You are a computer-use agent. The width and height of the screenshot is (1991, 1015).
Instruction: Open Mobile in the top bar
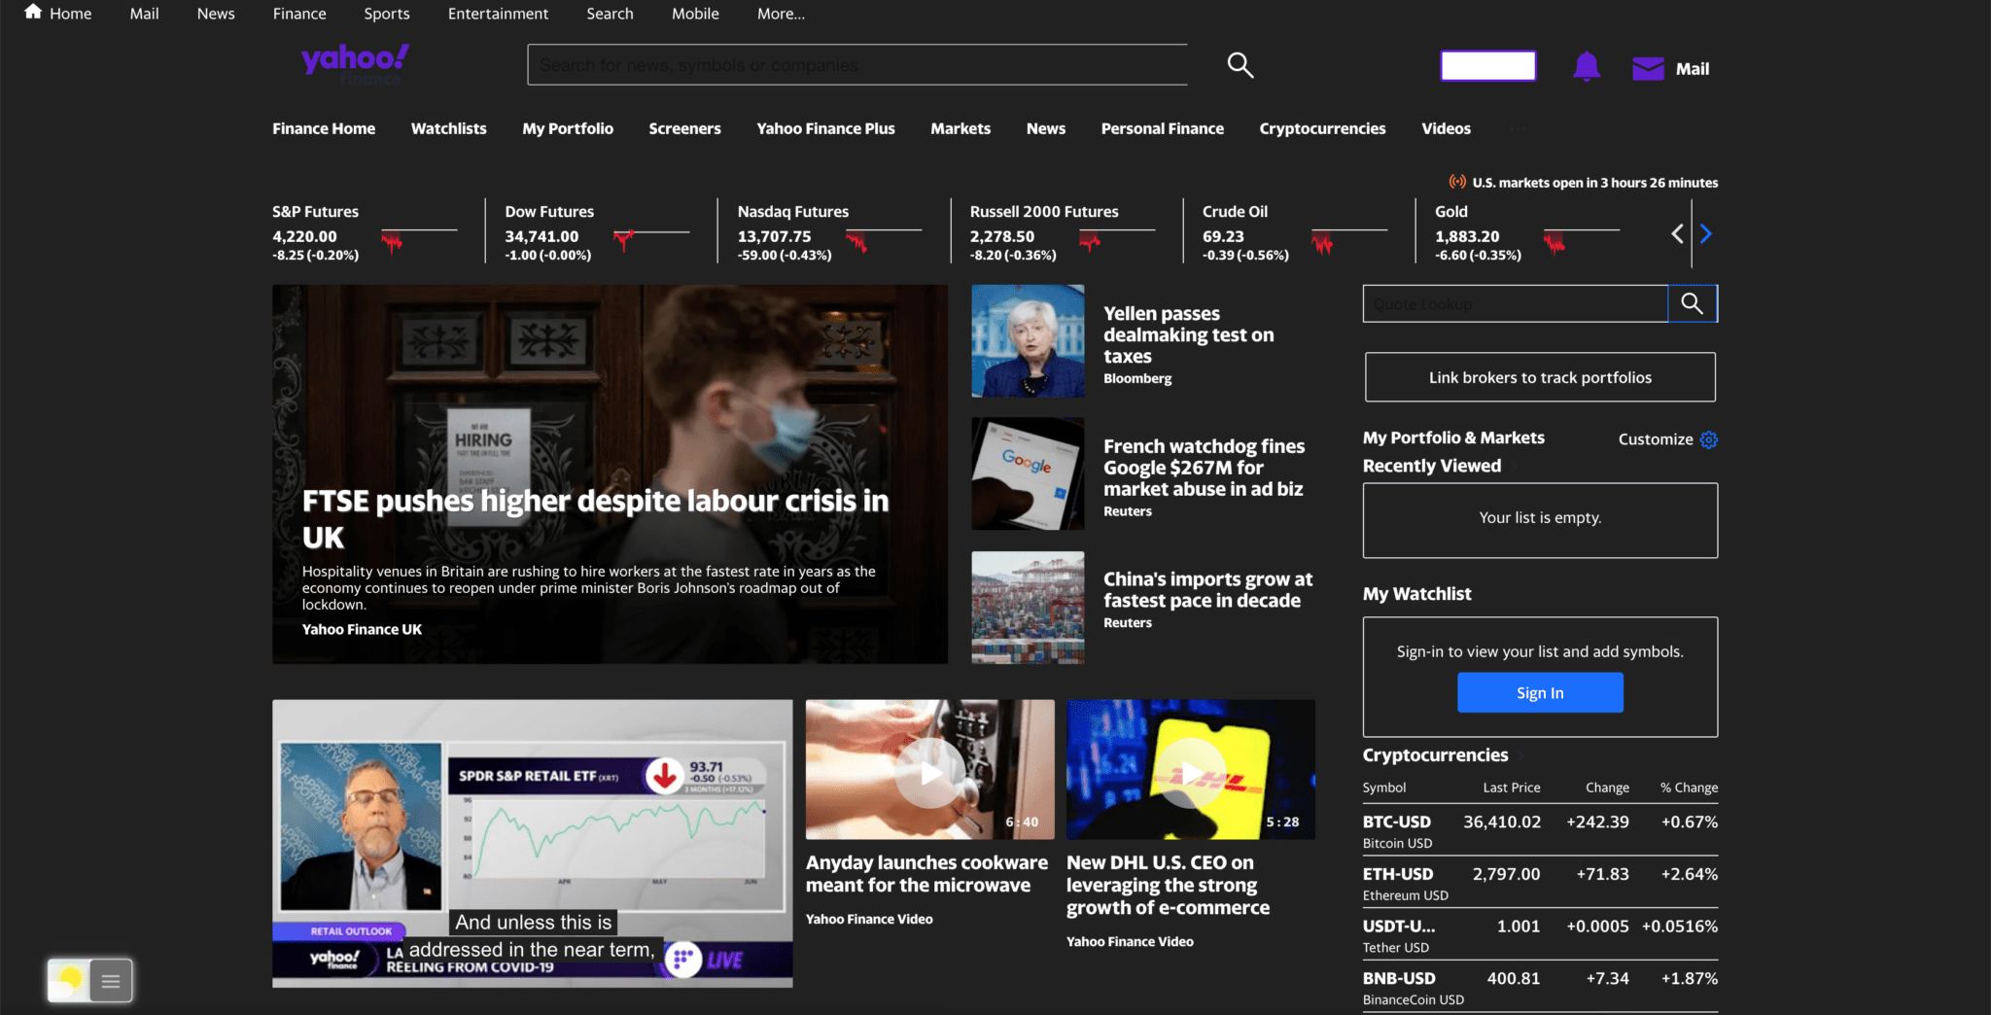695,14
